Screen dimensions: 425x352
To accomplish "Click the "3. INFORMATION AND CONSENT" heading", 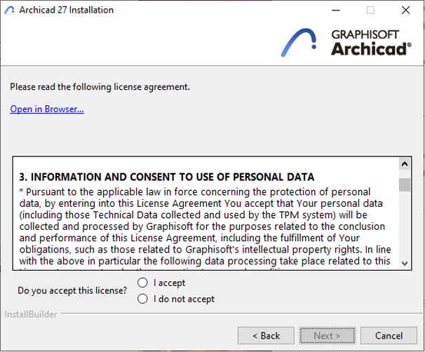I will pos(167,177).
